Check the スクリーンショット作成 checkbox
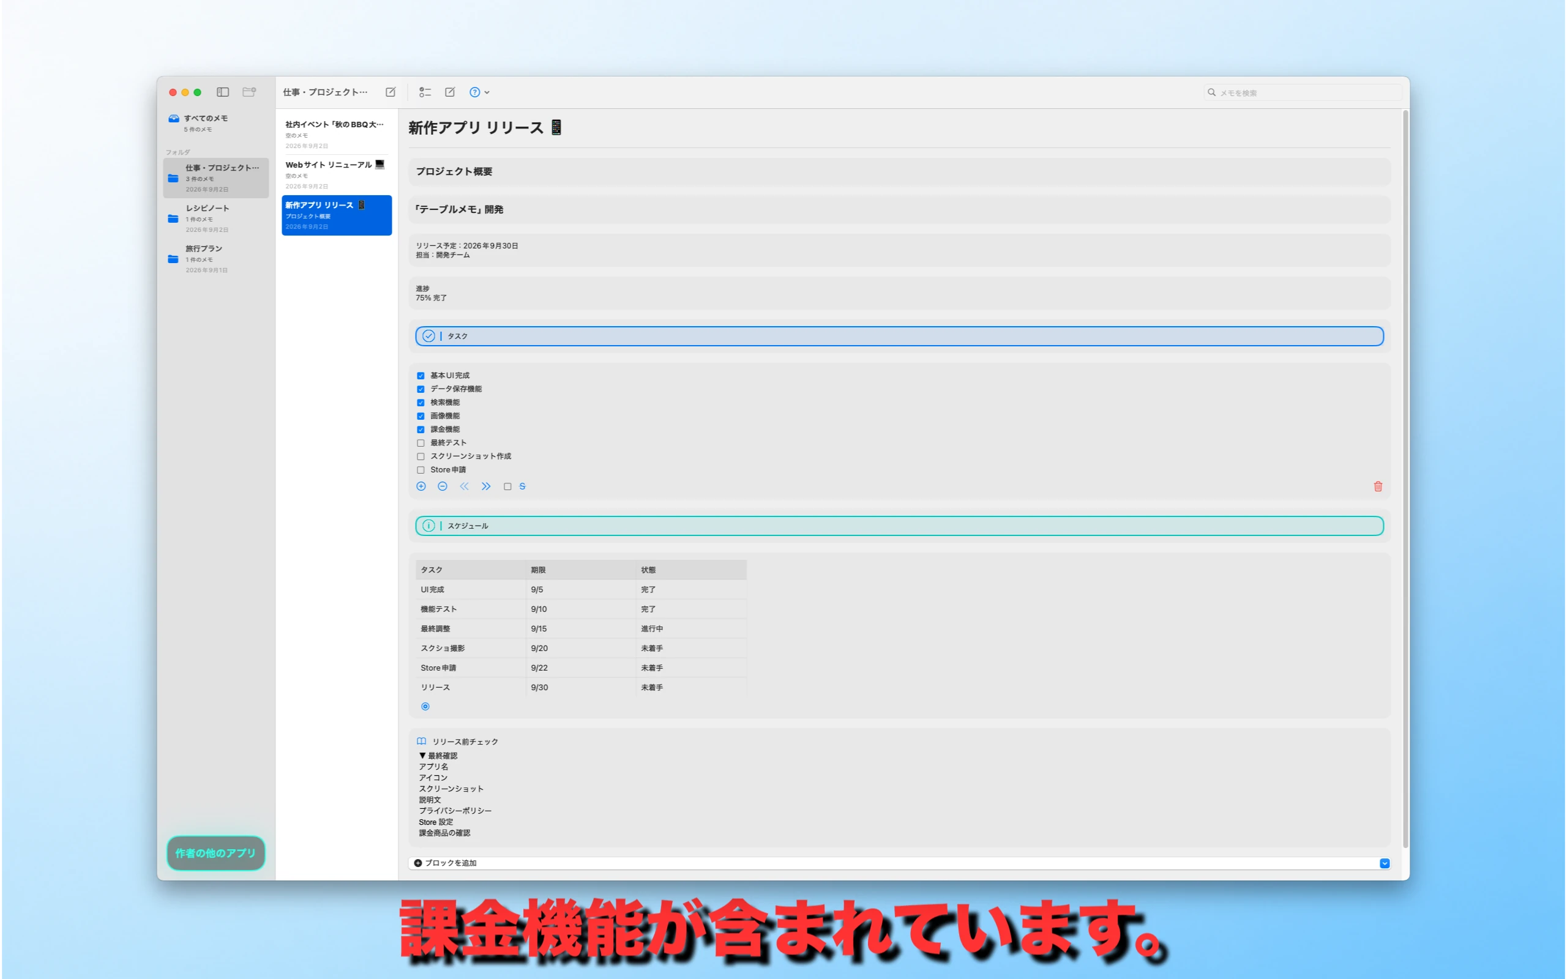1567x979 pixels. (421, 456)
